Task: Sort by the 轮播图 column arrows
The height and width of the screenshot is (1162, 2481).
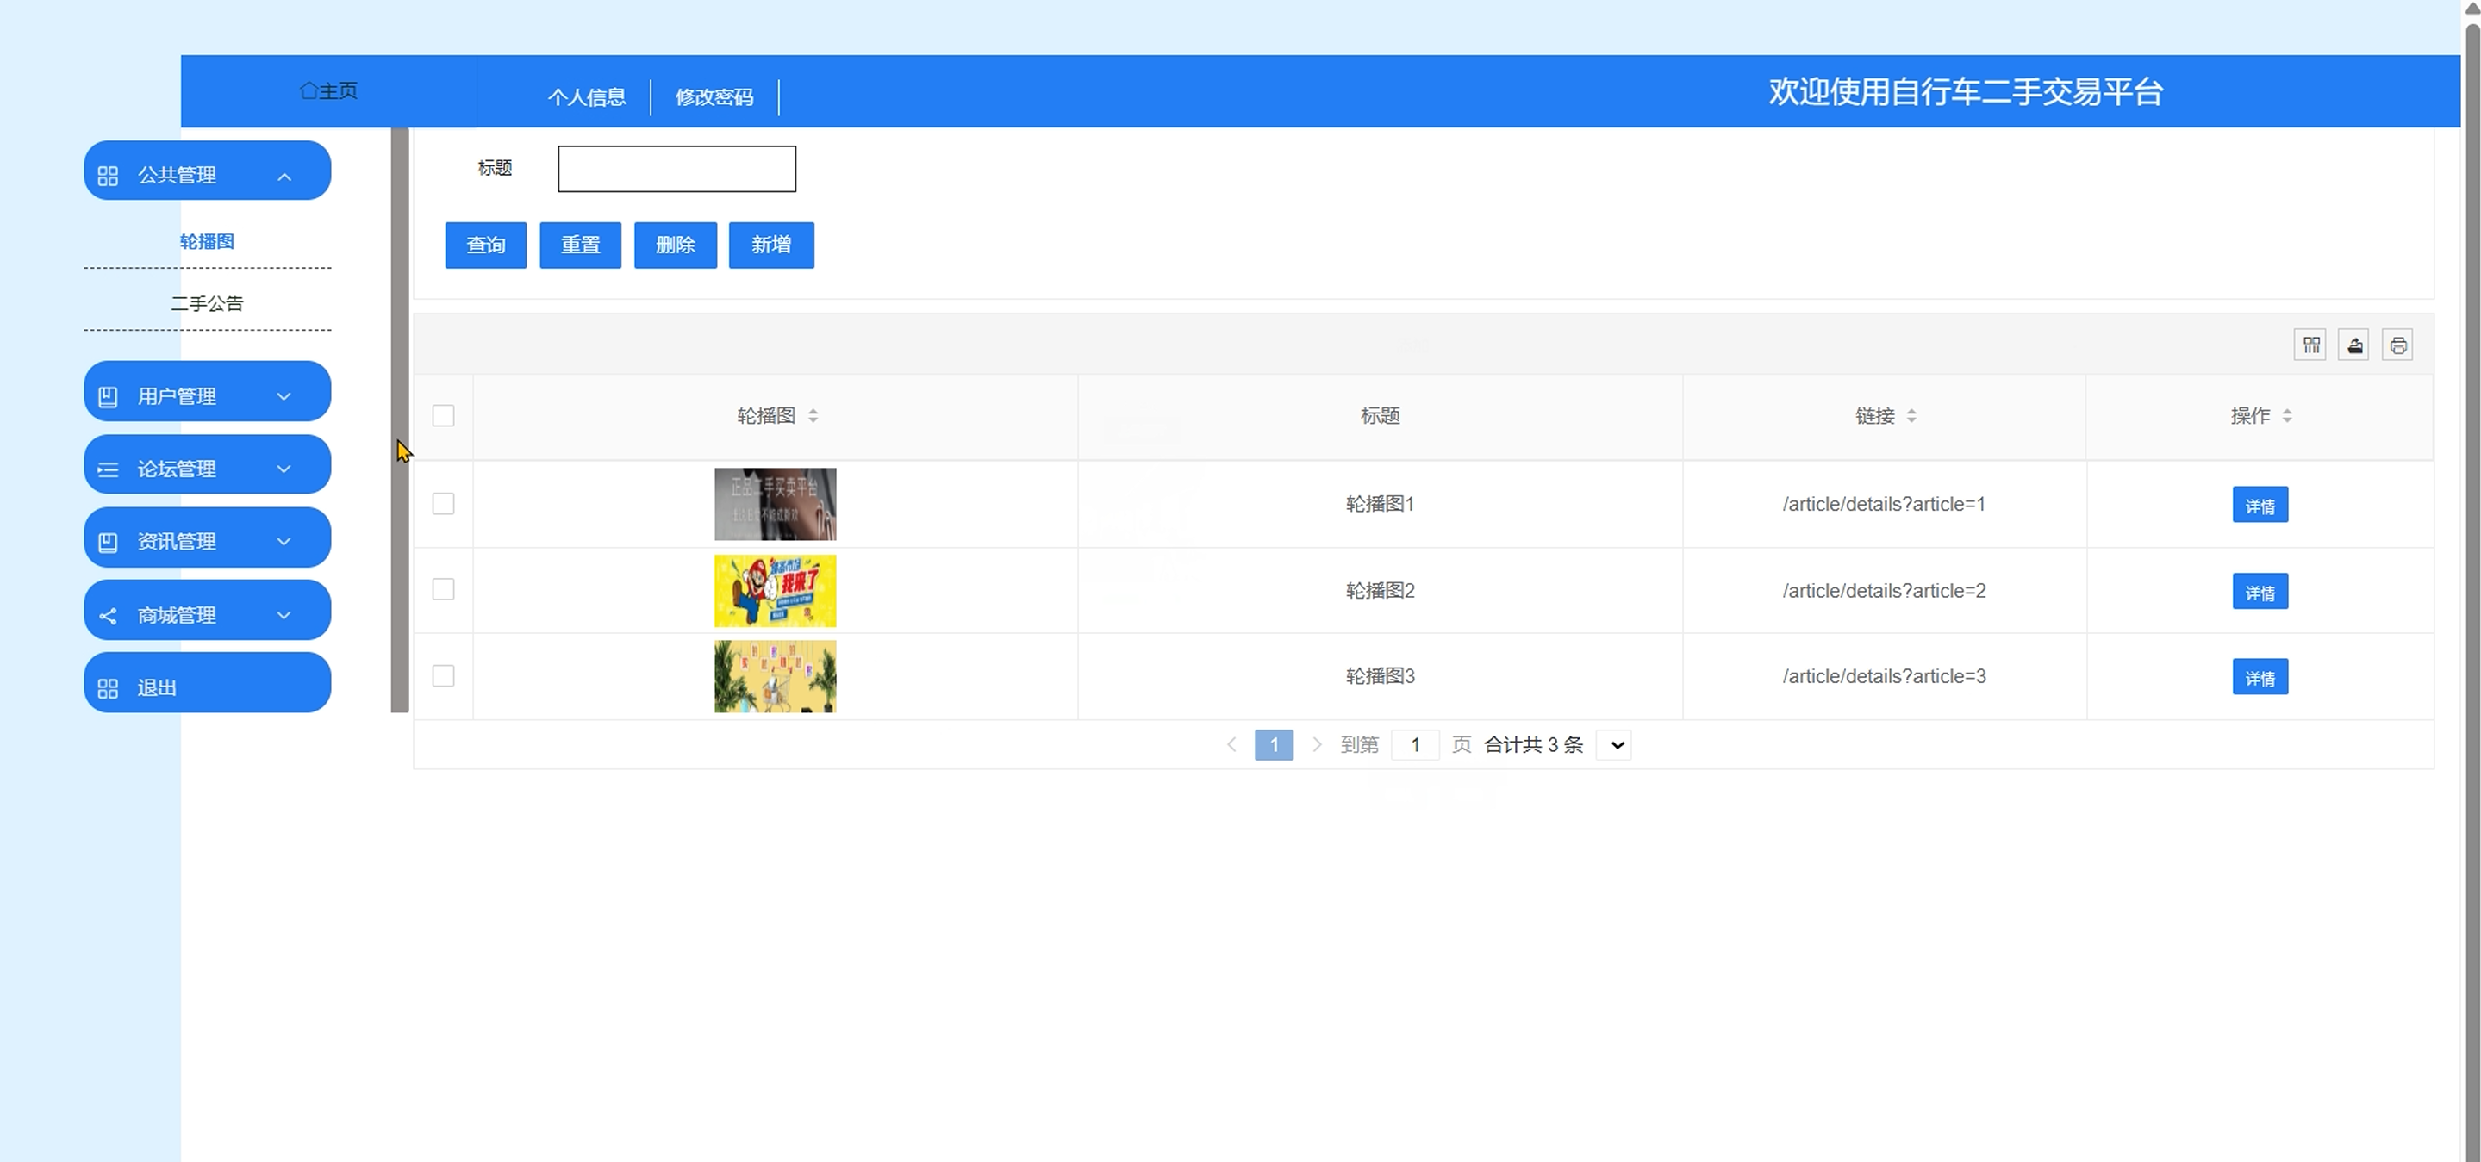Action: pyautogui.click(x=813, y=416)
